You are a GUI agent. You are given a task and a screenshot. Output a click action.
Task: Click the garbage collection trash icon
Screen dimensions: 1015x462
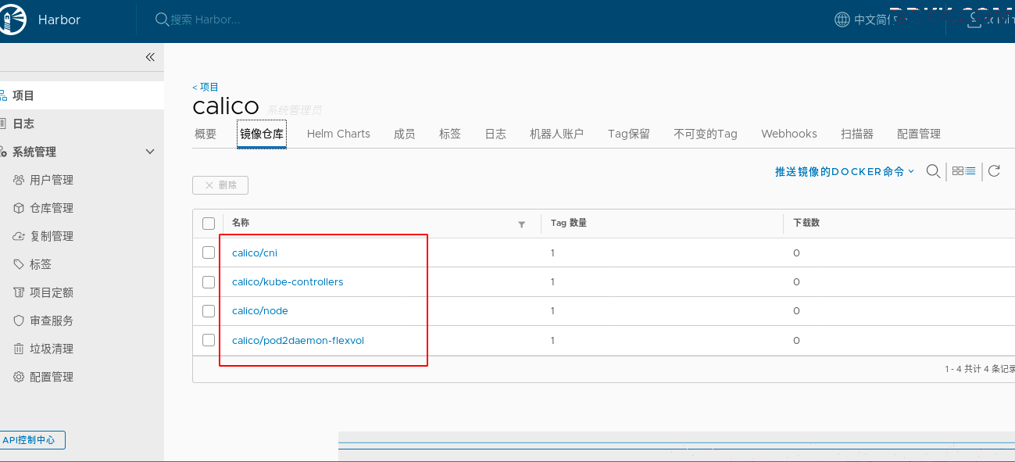20,349
